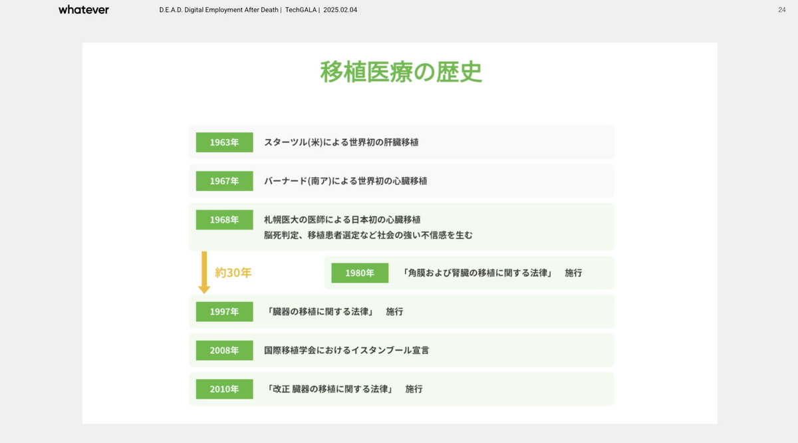Click the スターツル world's first liver transplant text

340,142
